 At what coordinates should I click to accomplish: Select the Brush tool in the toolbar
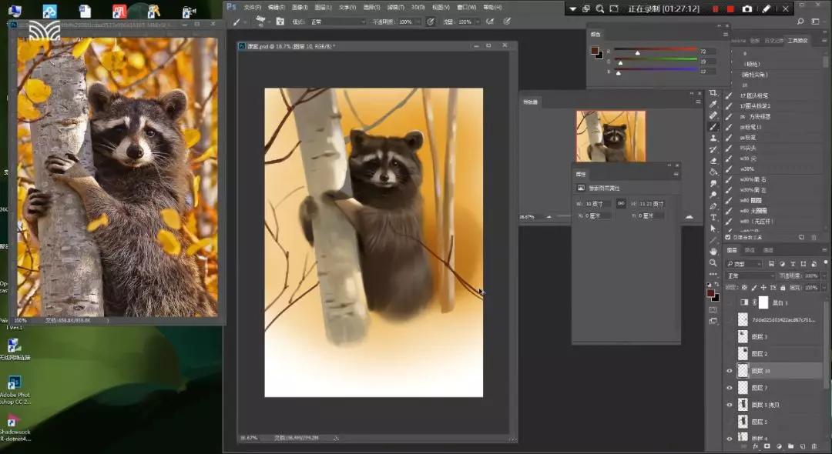tap(713, 127)
